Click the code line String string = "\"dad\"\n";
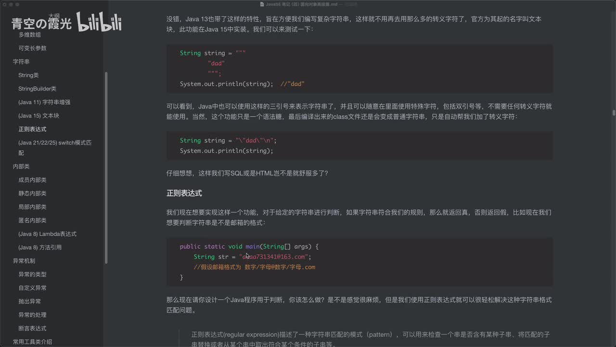 pyautogui.click(x=228, y=140)
